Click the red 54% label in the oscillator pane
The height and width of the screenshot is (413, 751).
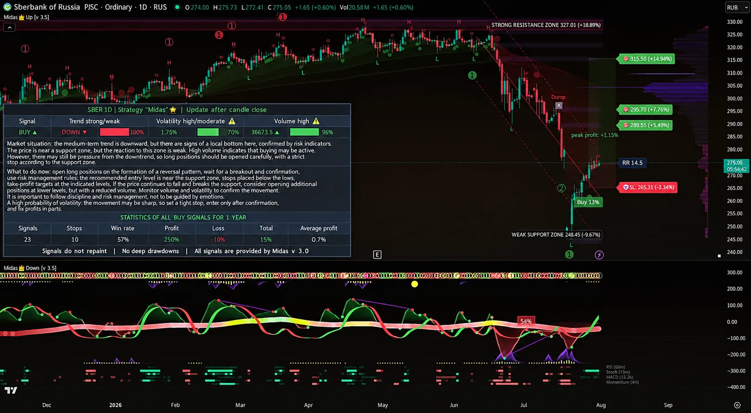tap(526, 321)
